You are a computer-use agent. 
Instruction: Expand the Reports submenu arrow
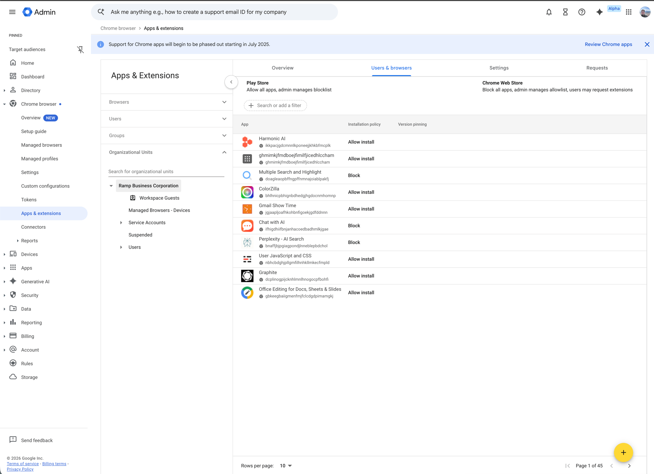click(18, 241)
